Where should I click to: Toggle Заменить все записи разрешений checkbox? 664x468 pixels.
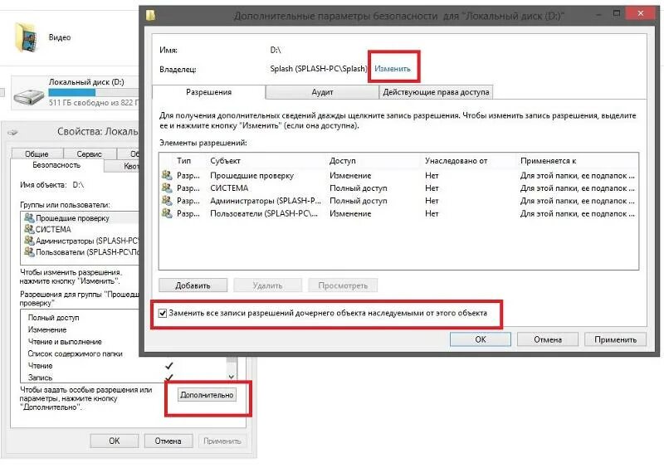point(163,314)
